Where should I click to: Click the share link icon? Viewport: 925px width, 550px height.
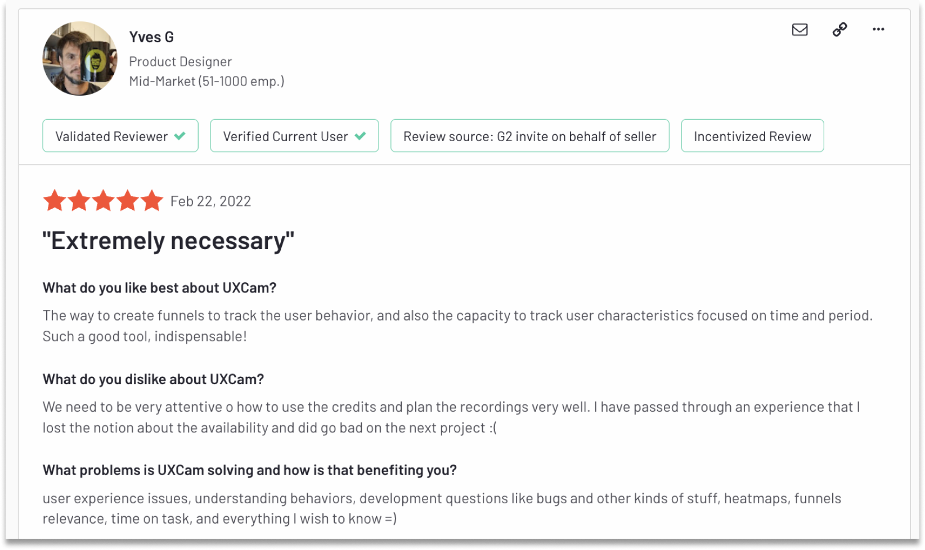tap(839, 29)
